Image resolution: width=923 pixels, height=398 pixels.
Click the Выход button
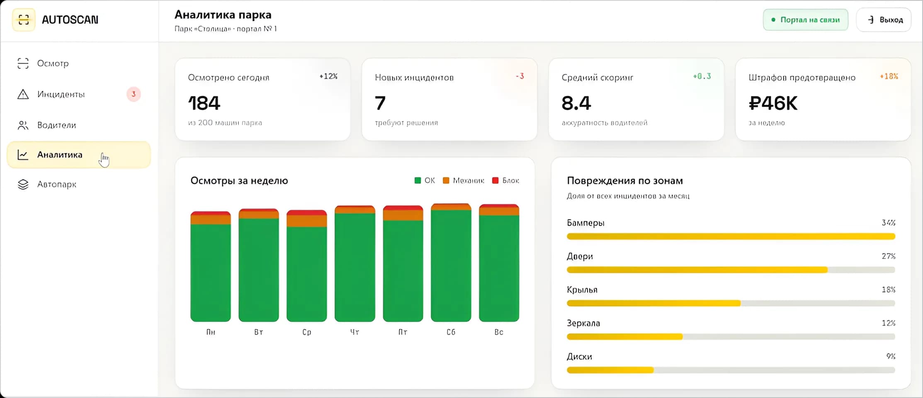(x=884, y=20)
